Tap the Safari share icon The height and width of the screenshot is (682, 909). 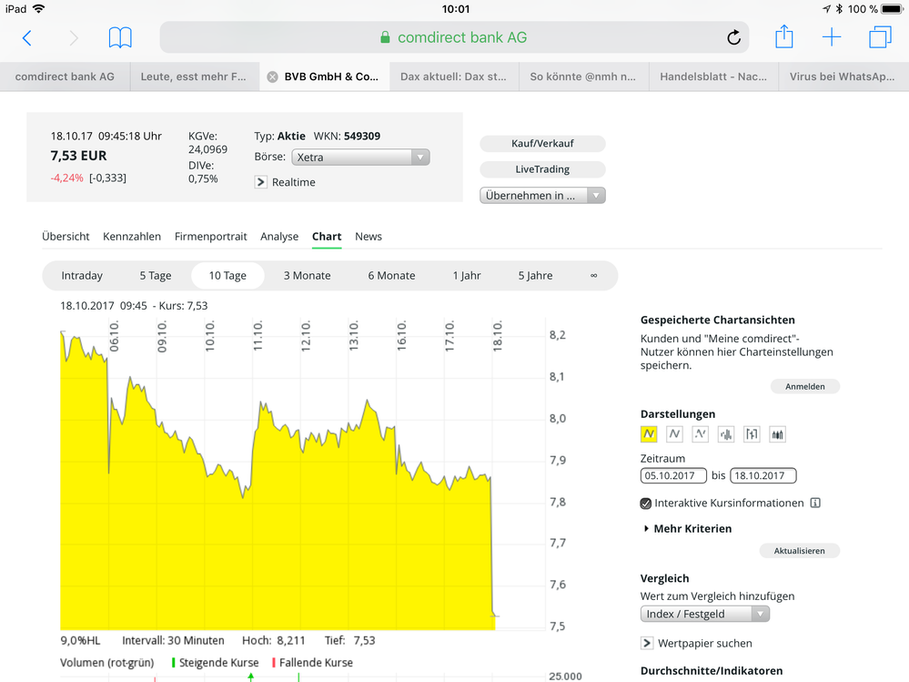coord(784,37)
